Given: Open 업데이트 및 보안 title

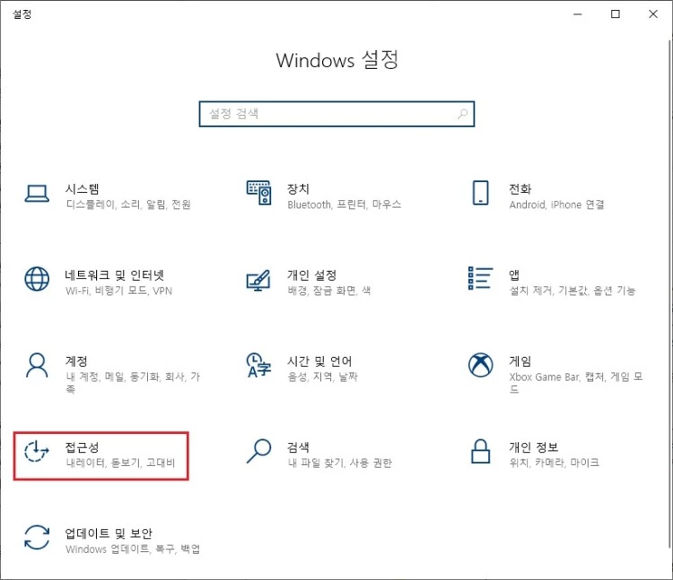Looking at the screenshot, I should (x=109, y=533).
